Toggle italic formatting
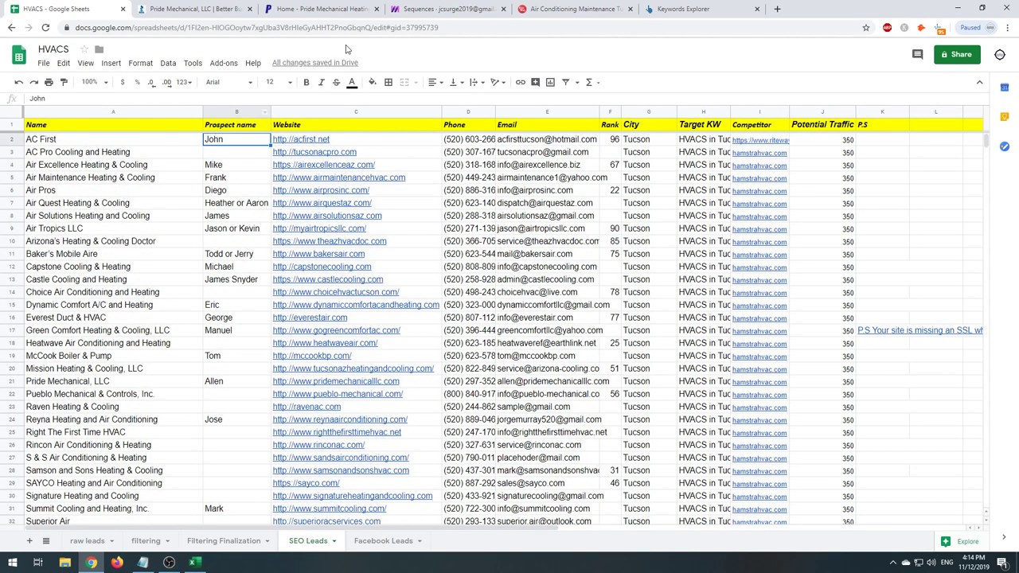 (x=321, y=82)
